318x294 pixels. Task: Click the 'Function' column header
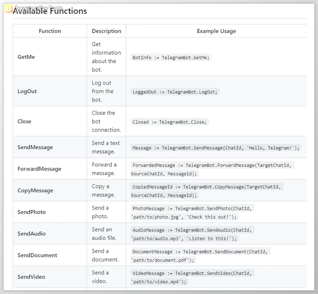[x=50, y=31]
